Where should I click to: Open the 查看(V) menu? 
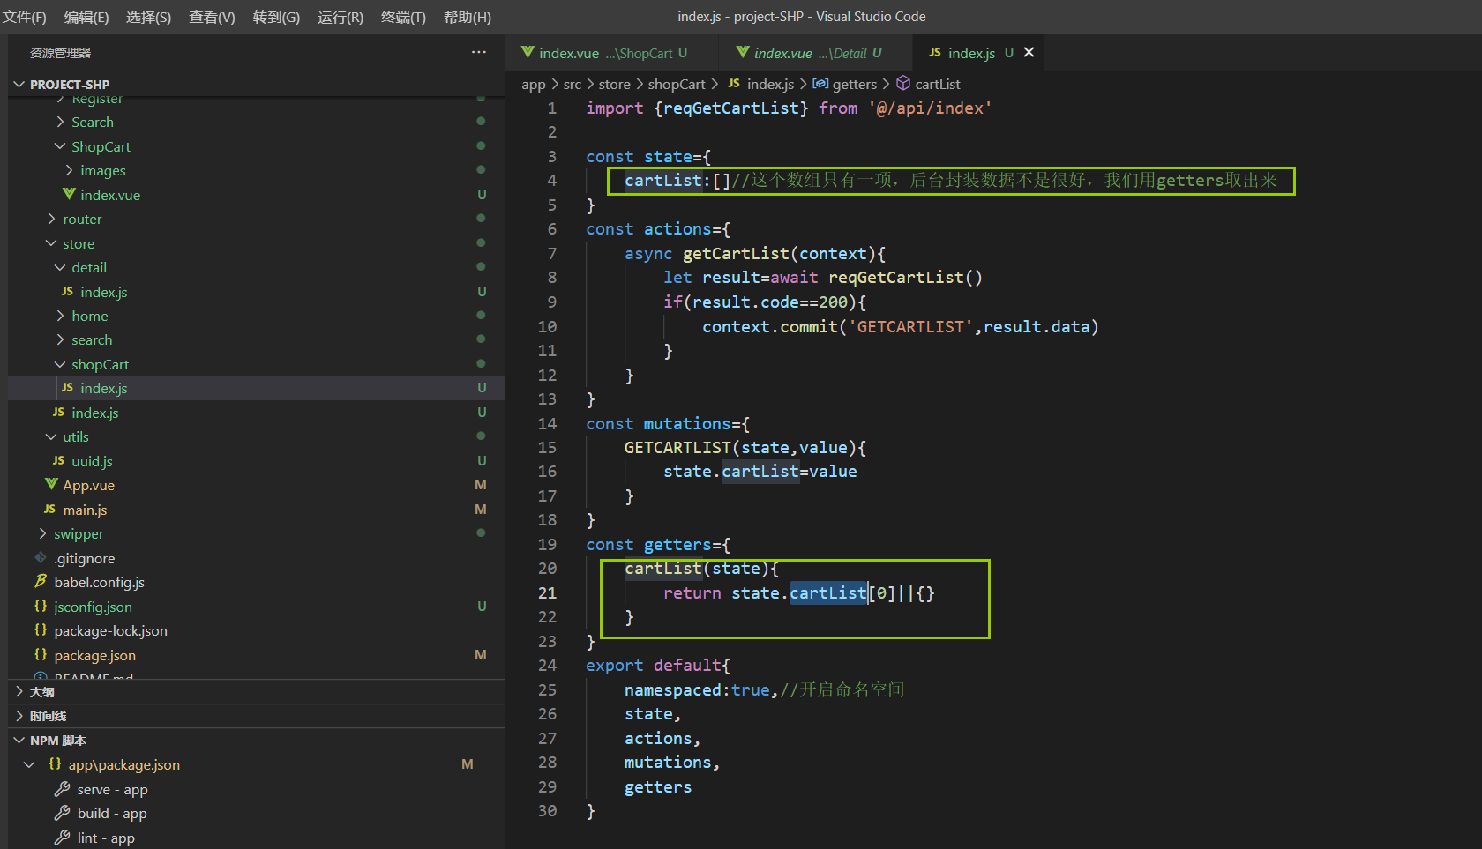click(x=212, y=17)
